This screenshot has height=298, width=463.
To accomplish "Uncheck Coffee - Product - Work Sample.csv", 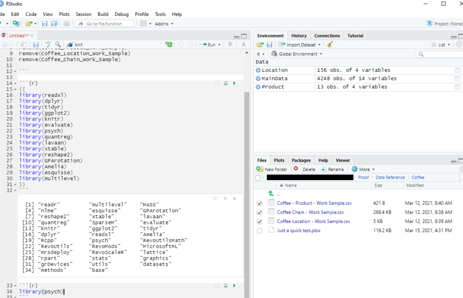I will click(259, 203).
